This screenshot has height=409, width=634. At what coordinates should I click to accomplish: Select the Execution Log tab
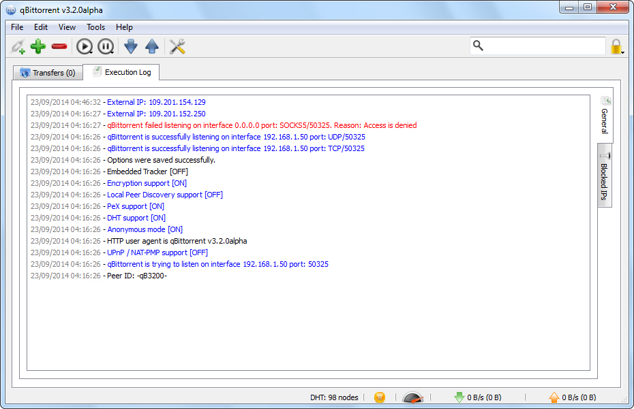pyautogui.click(x=121, y=72)
